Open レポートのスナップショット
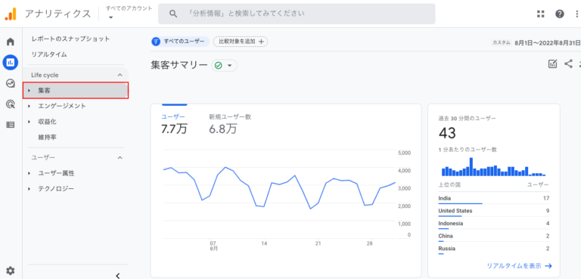Viewport: 581px width, 279px height. click(x=70, y=39)
